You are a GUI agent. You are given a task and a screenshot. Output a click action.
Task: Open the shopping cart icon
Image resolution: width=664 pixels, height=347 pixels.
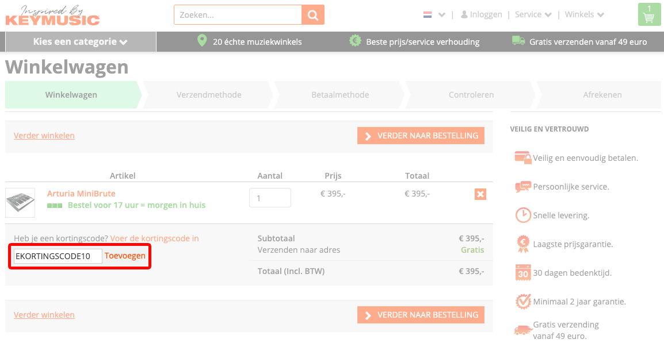tap(649, 15)
